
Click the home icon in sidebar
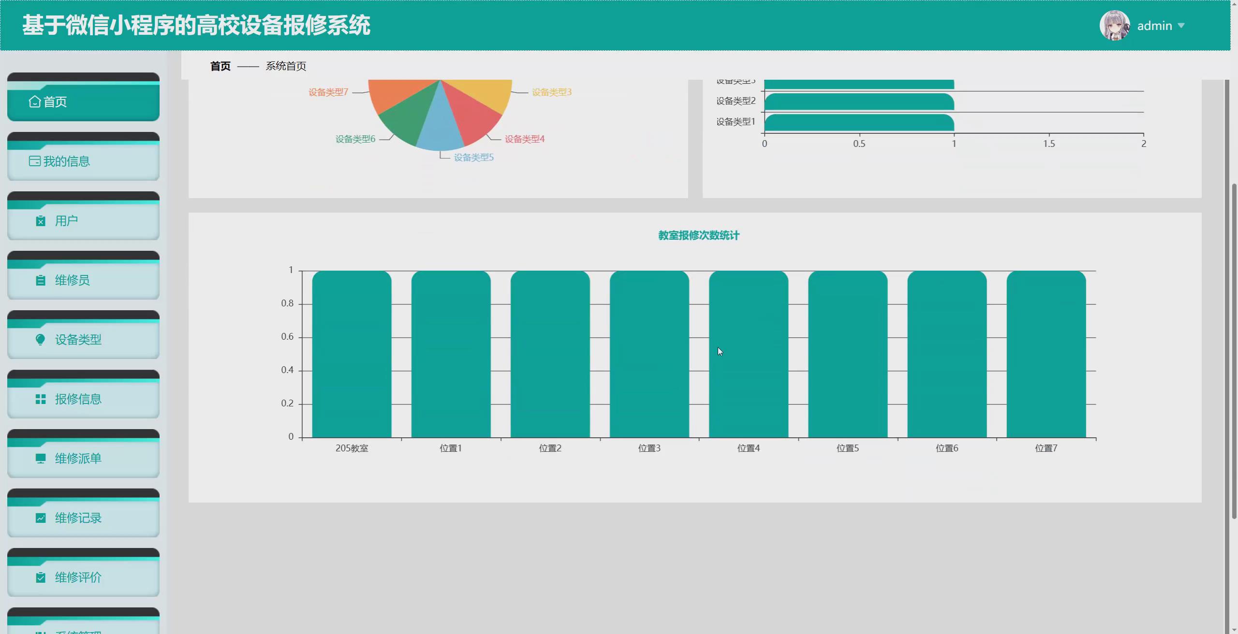click(34, 102)
